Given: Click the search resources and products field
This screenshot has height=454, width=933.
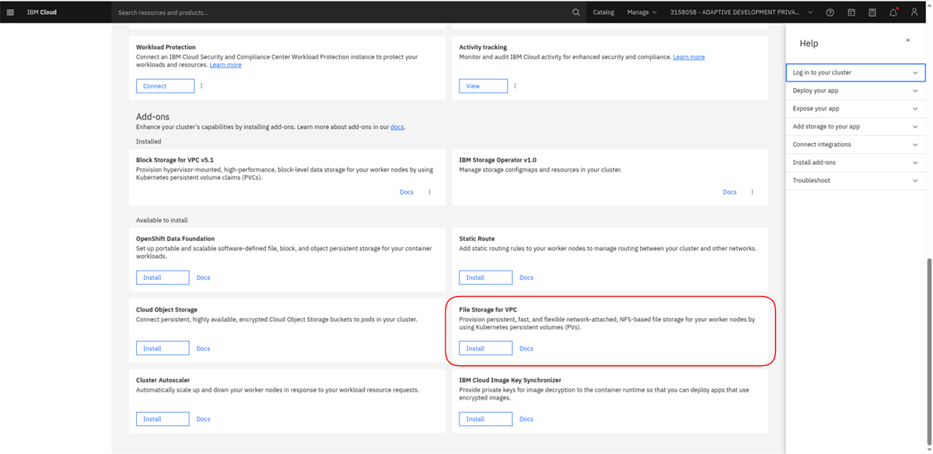Looking at the screenshot, I should pyautogui.click(x=340, y=12).
